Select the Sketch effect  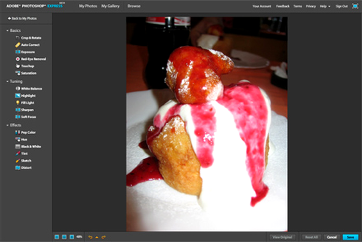pyautogui.click(x=26, y=160)
